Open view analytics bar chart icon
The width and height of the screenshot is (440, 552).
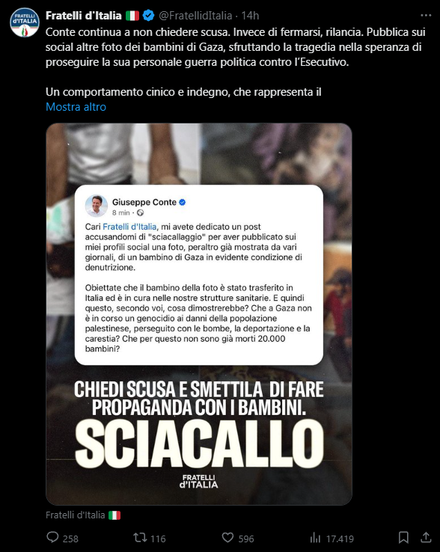pos(315,538)
